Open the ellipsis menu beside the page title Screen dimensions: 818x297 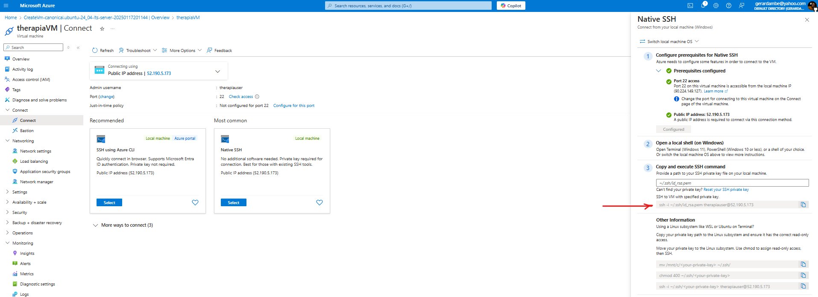pyautogui.click(x=113, y=29)
